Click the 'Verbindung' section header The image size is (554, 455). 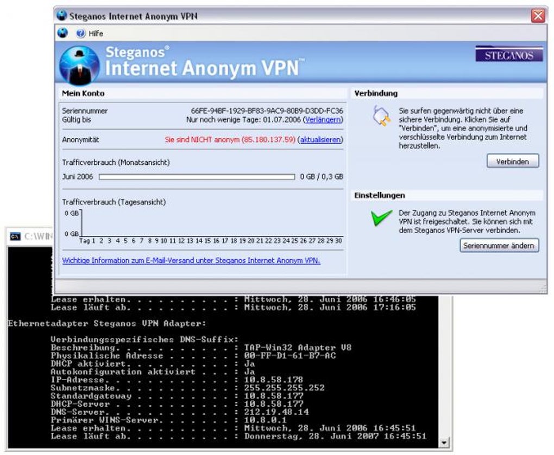pos(376,93)
